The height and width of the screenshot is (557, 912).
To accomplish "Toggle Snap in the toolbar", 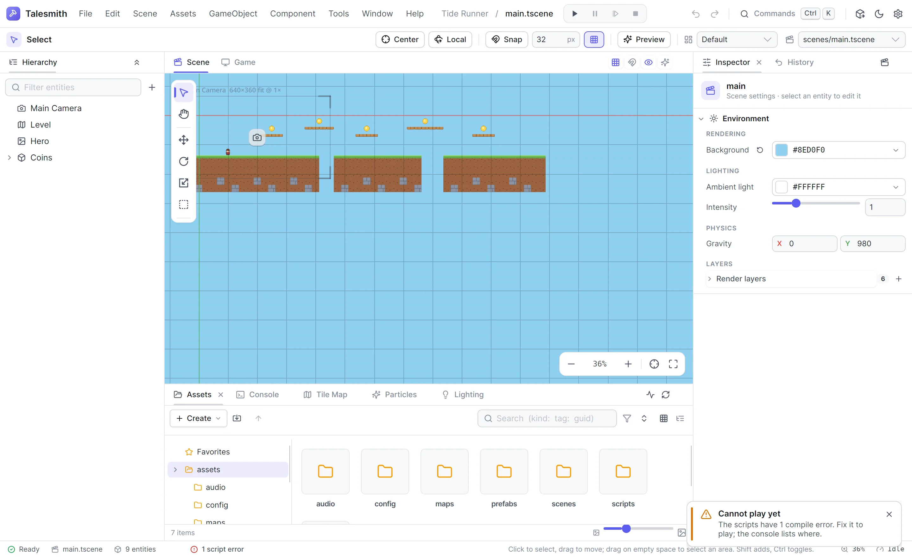I will [506, 40].
